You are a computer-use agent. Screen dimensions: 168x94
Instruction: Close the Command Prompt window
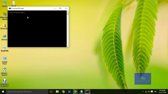tap(66, 8)
